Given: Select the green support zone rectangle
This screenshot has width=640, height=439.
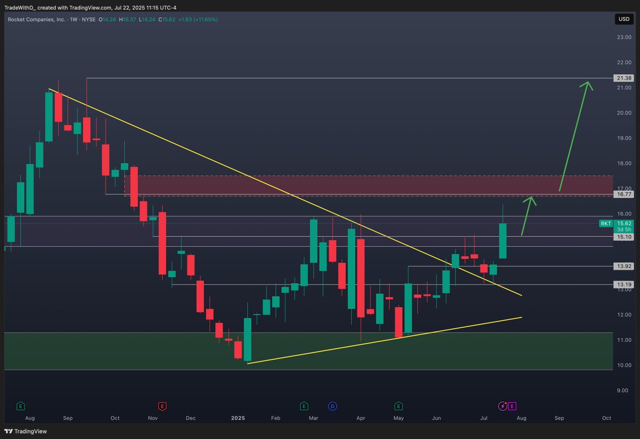Looking at the screenshot, I should [x=308, y=351].
